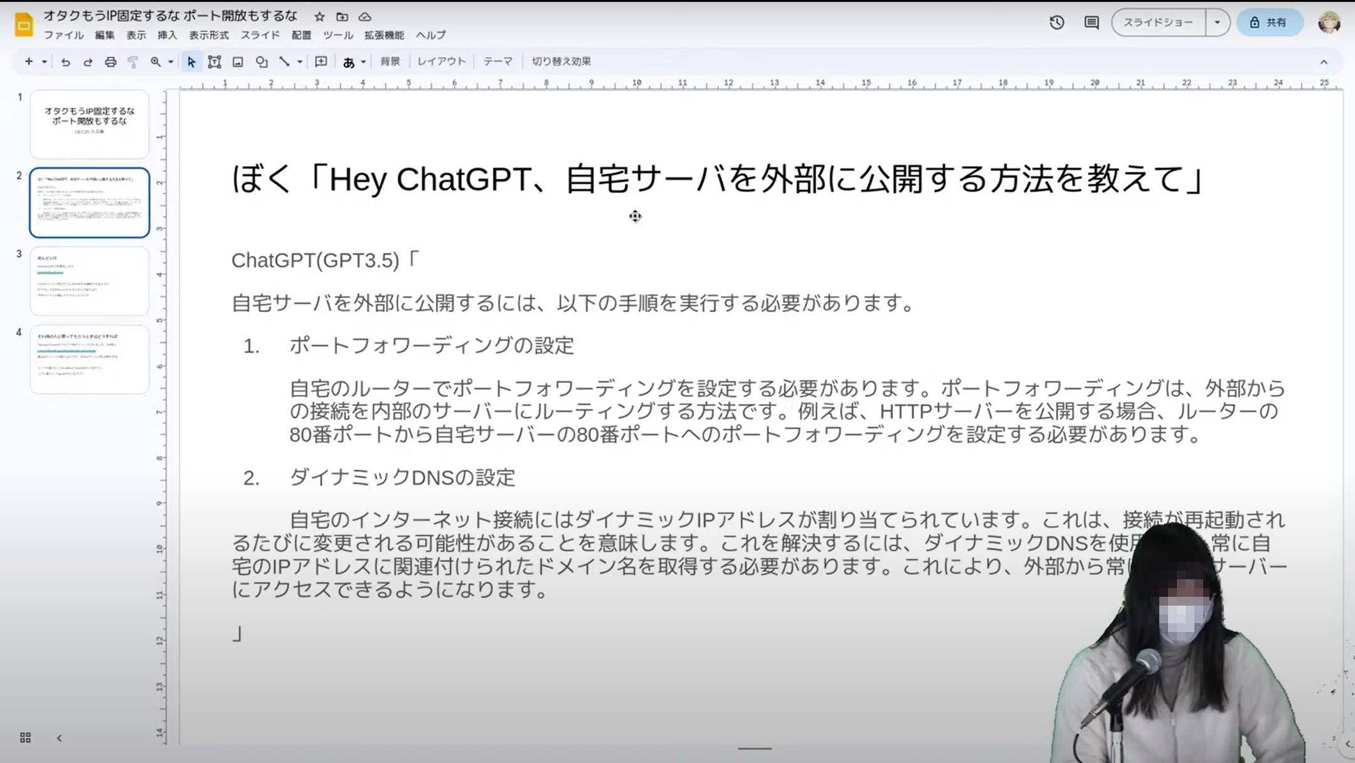This screenshot has width=1355, height=763.
Task: Insert an image
Action: pyautogui.click(x=238, y=61)
